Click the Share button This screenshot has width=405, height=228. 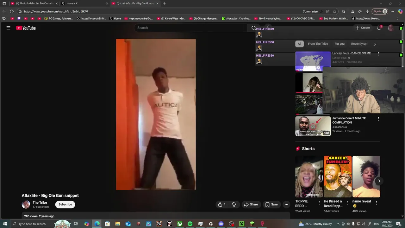point(251,205)
